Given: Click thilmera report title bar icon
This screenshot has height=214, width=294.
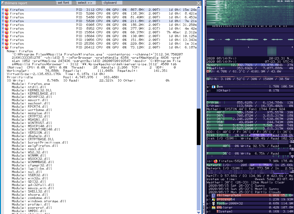Looking at the screenshot, I should pos(3,3).
